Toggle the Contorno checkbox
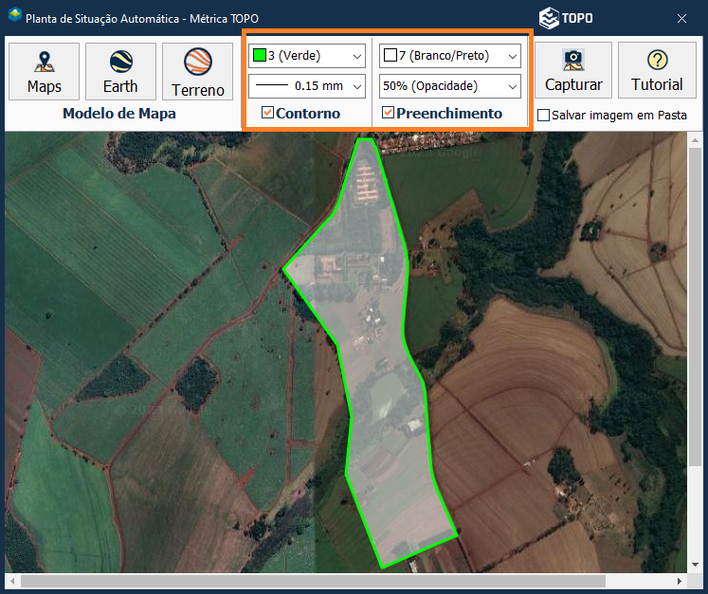Viewport: 708px width, 594px height. tap(267, 113)
